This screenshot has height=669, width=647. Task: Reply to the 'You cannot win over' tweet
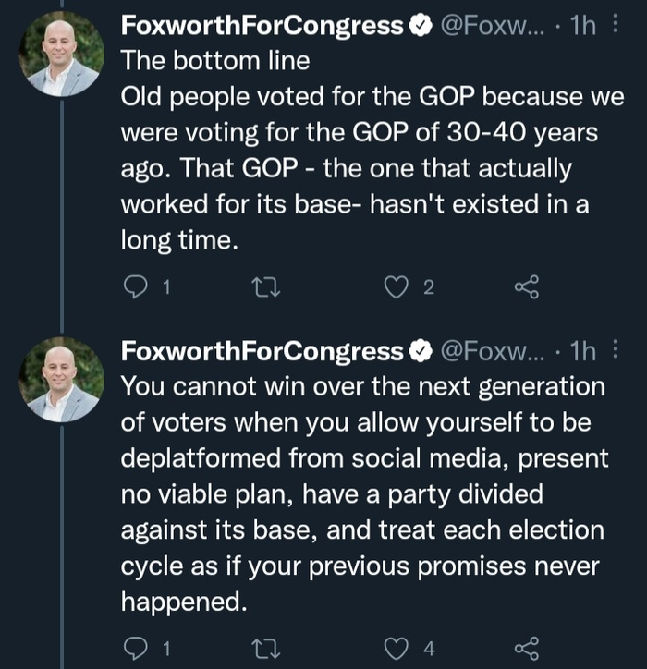point(135,648)
